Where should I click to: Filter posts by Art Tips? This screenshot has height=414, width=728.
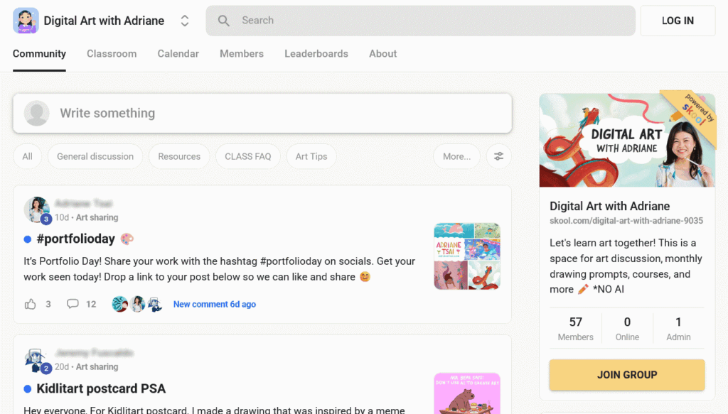(x=311, y=157)
